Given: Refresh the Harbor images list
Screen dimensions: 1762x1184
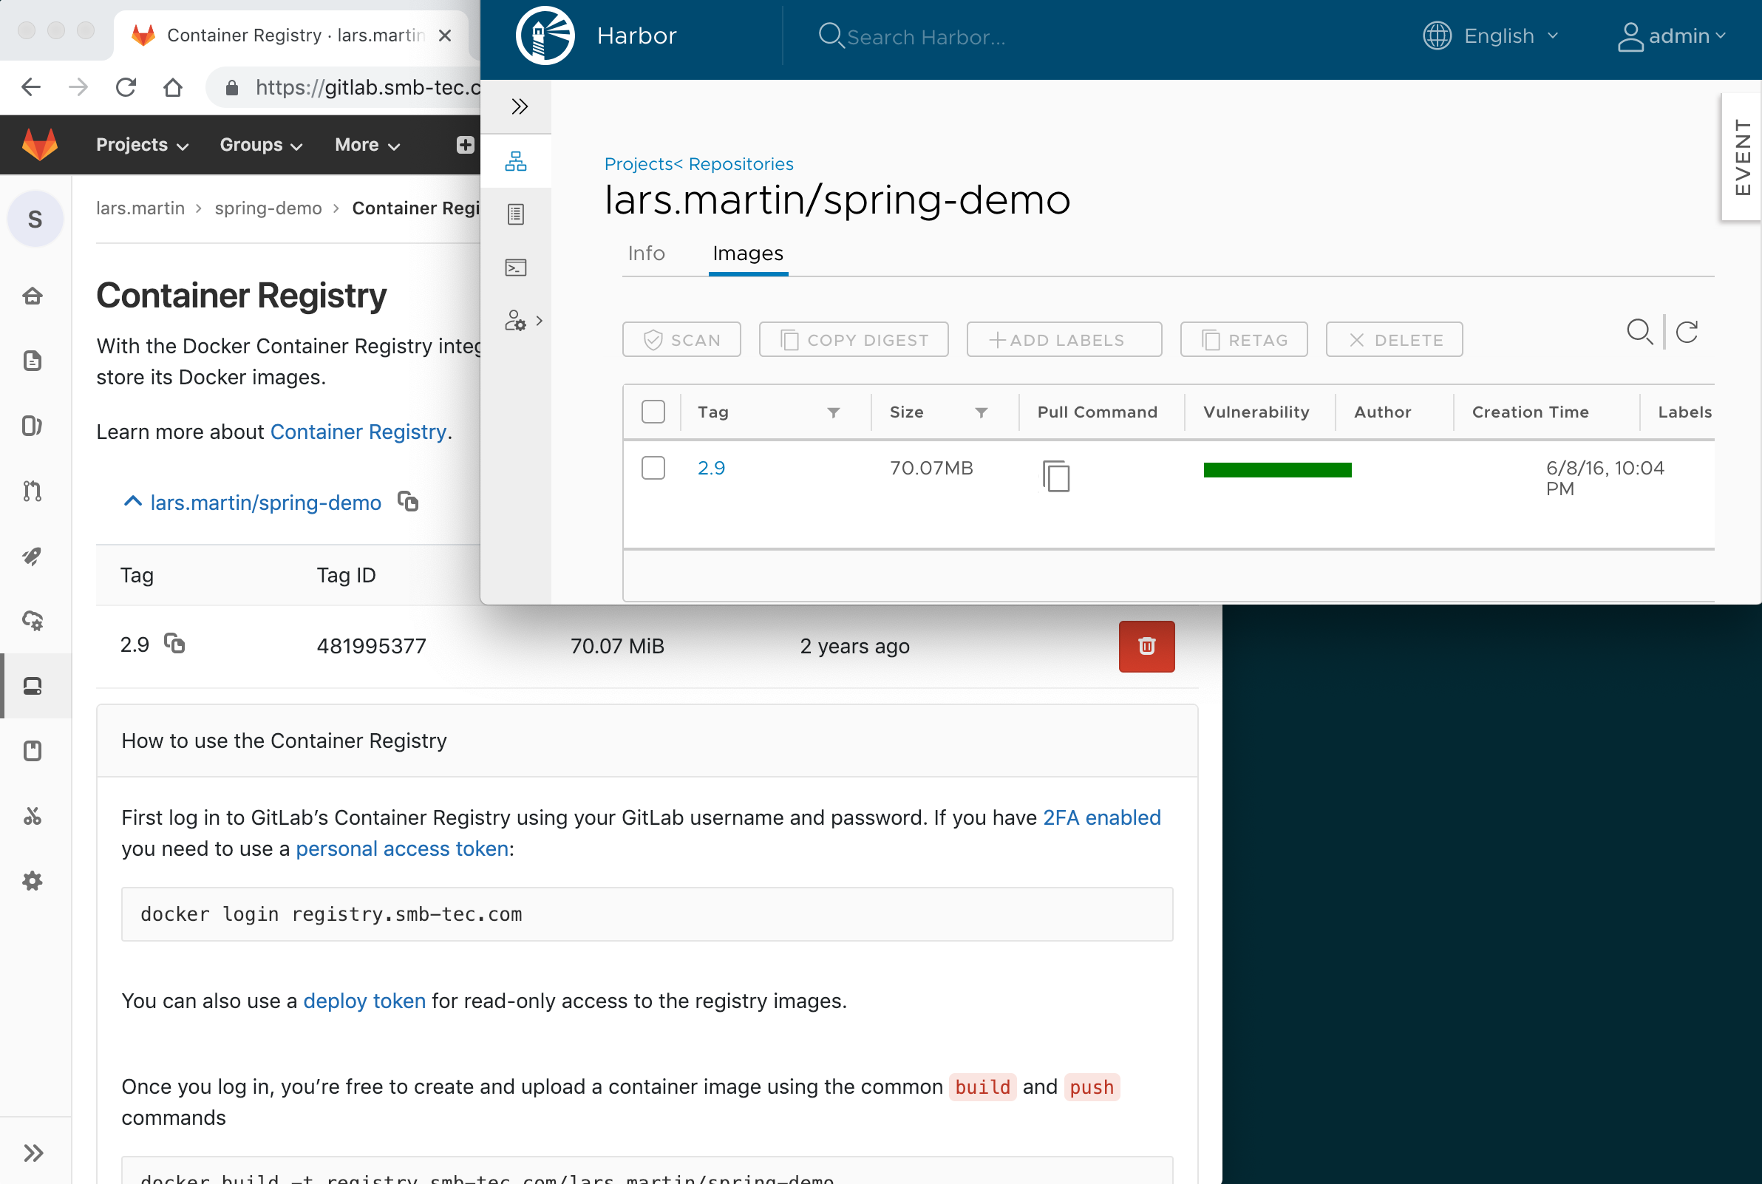Looking at the screenshot, I should (1687, 332).
